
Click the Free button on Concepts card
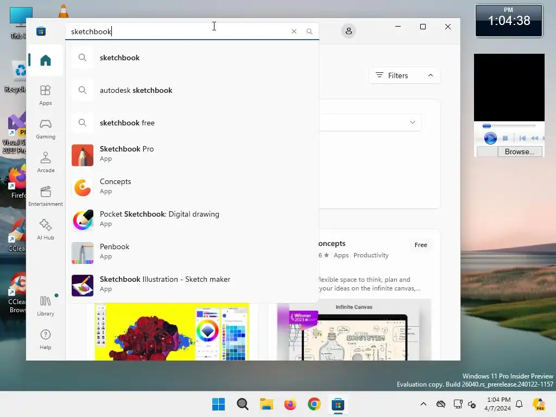coord(421,245)
